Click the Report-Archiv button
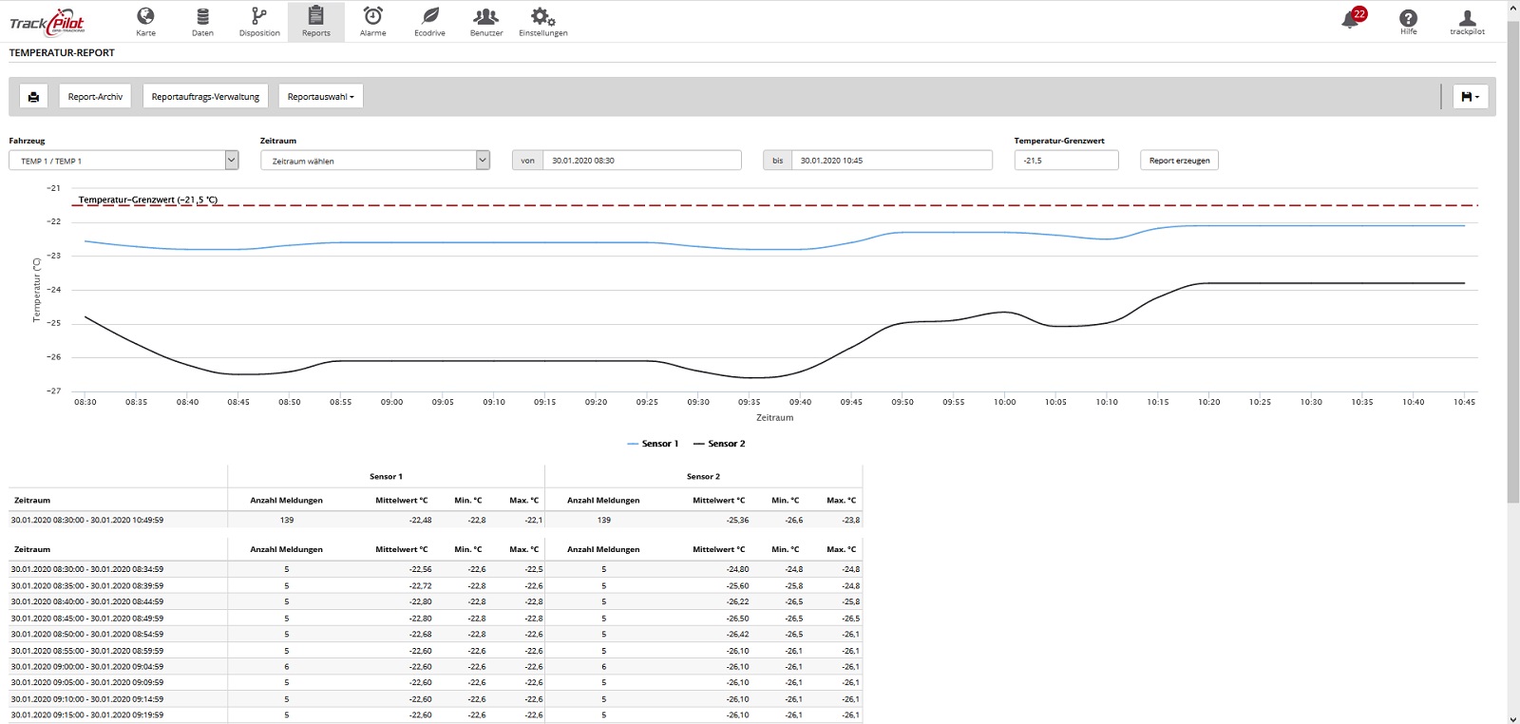 [95, 96]
